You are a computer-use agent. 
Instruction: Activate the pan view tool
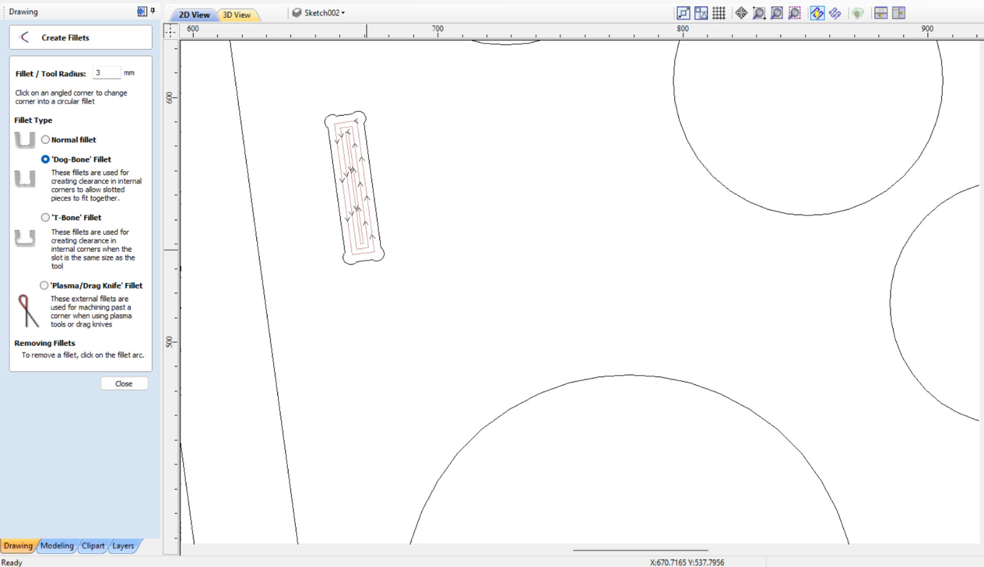(x=741, y=13)
